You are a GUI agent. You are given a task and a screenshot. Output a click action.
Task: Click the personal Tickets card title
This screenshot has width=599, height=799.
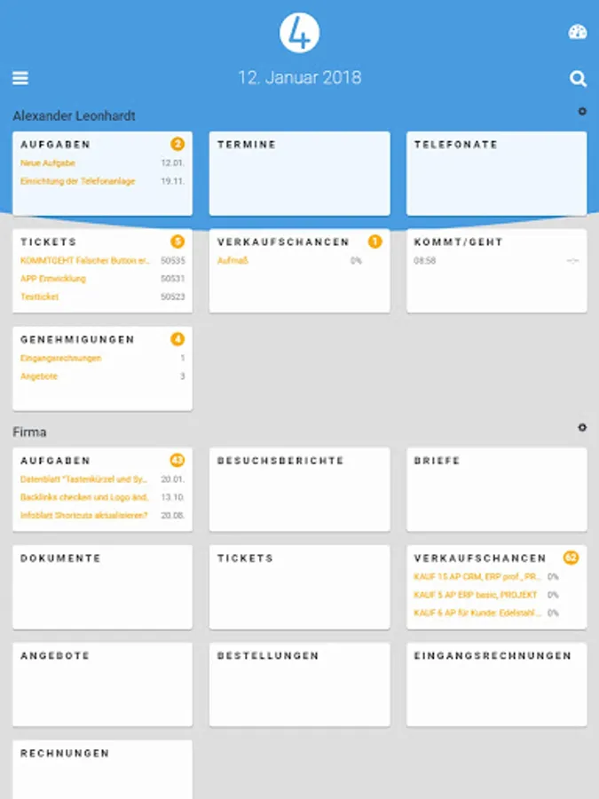(x=49, y=242)
